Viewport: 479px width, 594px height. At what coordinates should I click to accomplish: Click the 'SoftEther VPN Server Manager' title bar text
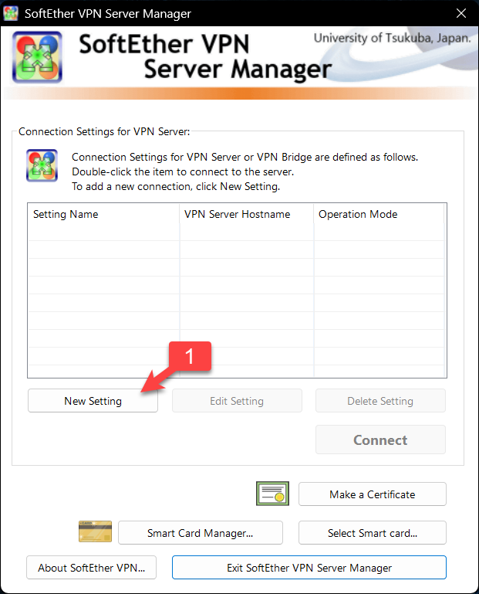(108, 14)
